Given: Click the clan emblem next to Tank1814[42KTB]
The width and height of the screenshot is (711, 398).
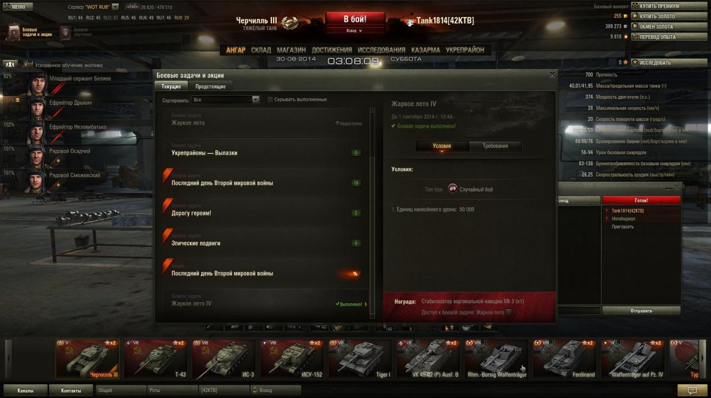Looking at the screenshot, I should pos(410,21).
